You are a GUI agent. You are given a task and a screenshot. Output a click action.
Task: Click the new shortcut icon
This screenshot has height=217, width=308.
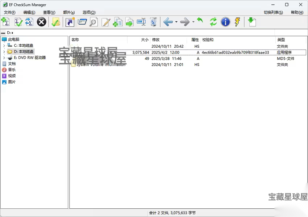(70, 22)
